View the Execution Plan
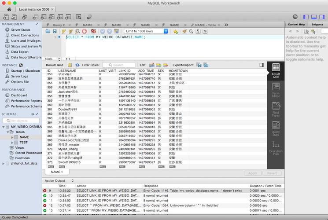328x220 pixels. pyautogui.click(x=276, y=147)
